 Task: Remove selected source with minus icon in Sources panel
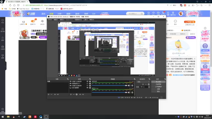(x=74, y=94)
